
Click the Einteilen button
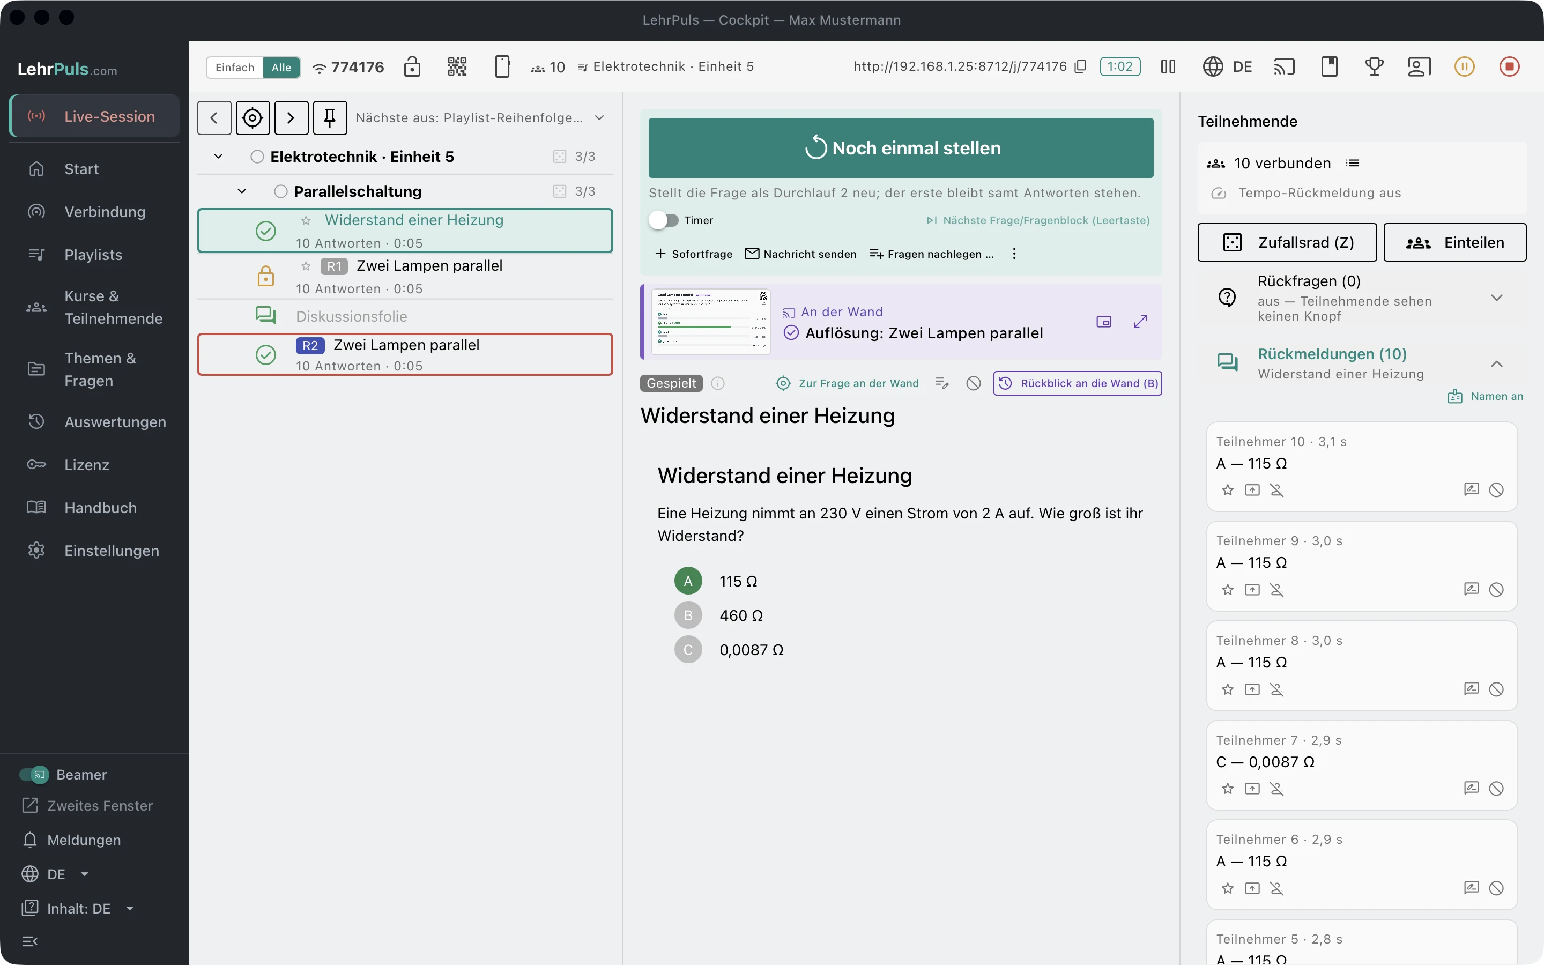pos(1454,242)
